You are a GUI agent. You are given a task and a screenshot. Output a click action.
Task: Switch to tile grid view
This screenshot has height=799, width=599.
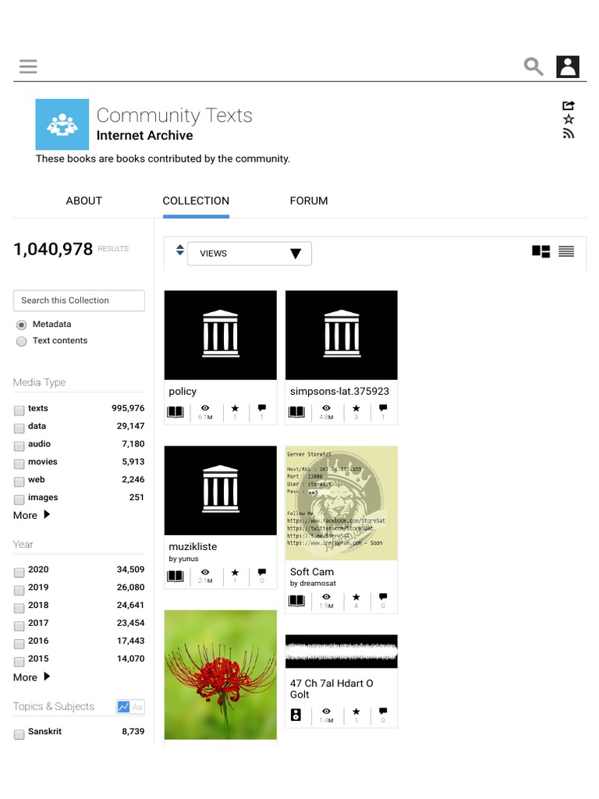541,251
